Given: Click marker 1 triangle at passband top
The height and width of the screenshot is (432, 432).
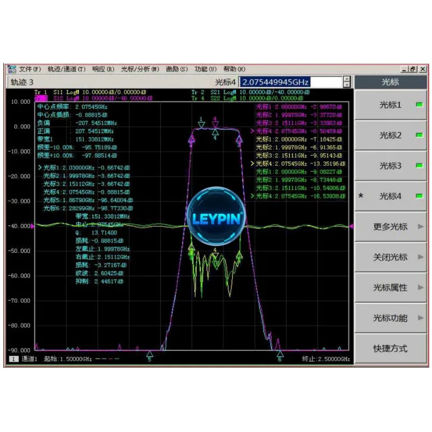Looking at the screenshot, I should click(201, 125).
